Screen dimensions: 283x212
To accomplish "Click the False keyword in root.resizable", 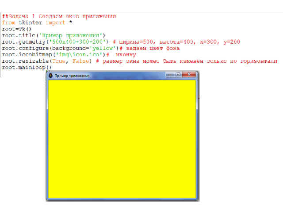I will click(80, 61).
